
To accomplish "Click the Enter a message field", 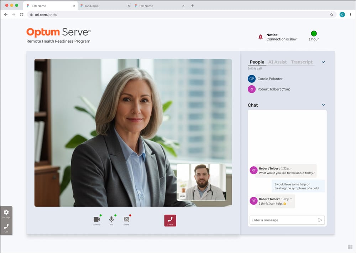I will (x=283, y=220).
